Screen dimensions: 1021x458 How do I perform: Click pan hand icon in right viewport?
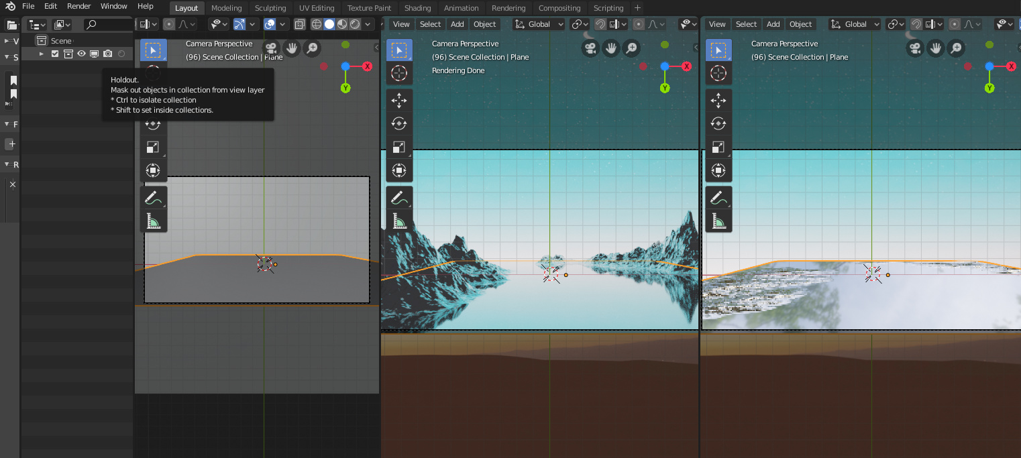[935, 48]
